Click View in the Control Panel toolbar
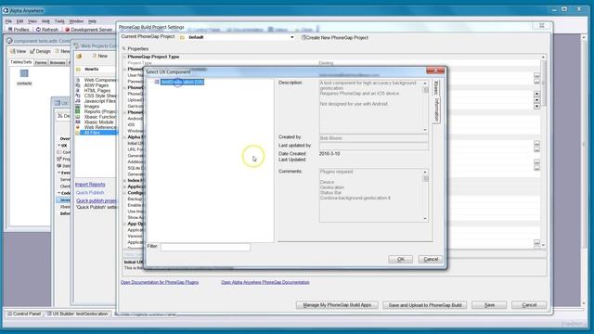 (x=19, y=51)
